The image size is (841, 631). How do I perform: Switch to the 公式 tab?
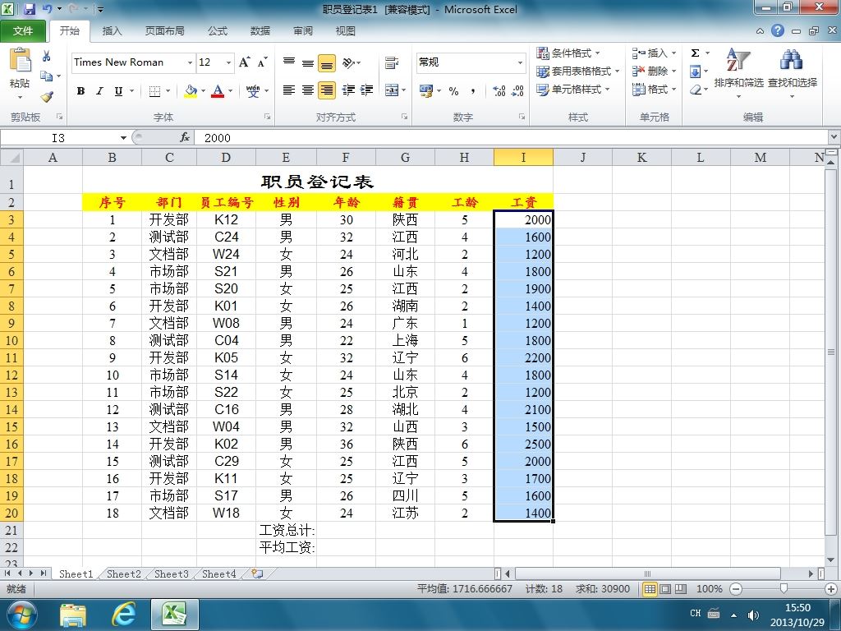pos(217,31)
